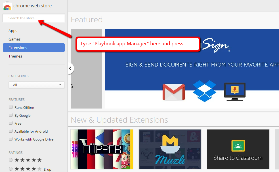Tick the Free feature checkbox
The width and height of the screenshot is (279, 172).
click(11, 123)
